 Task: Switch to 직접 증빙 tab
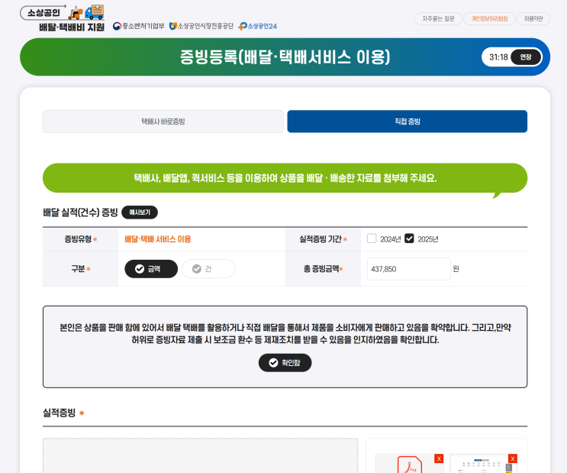(408, 121)
